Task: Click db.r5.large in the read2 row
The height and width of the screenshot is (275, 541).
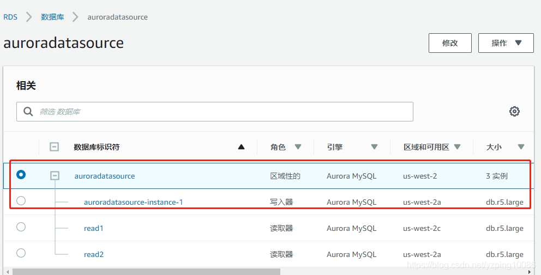Action: point(504,255)
